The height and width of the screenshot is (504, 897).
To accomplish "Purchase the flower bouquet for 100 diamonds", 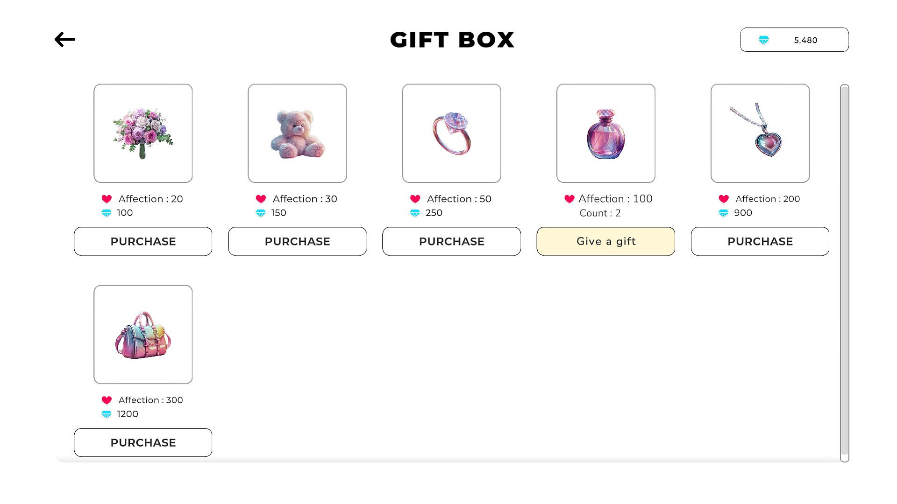I will [x=143, y=241].
